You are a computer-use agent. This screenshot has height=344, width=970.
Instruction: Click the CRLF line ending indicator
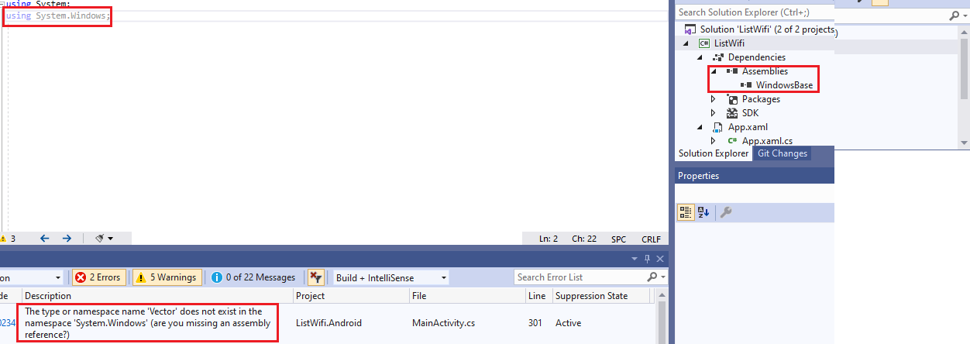pos(651,239)
